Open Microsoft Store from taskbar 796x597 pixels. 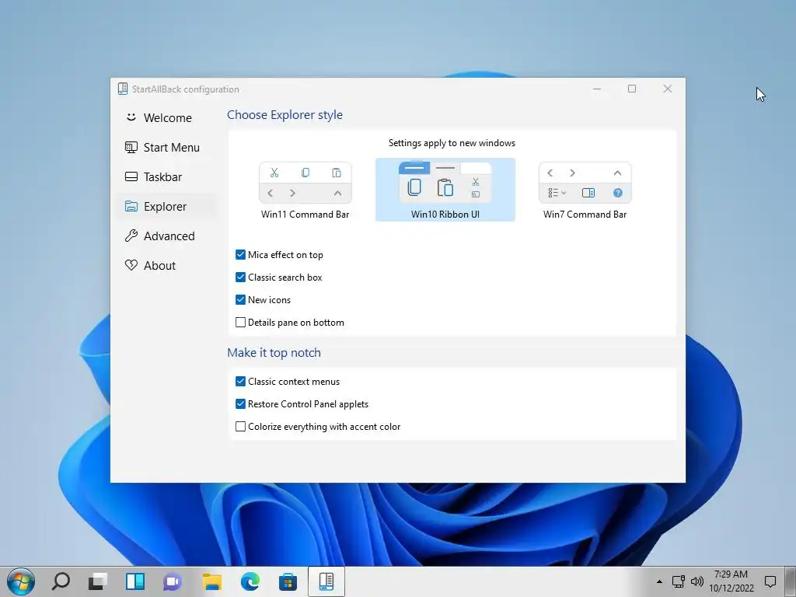288,581
